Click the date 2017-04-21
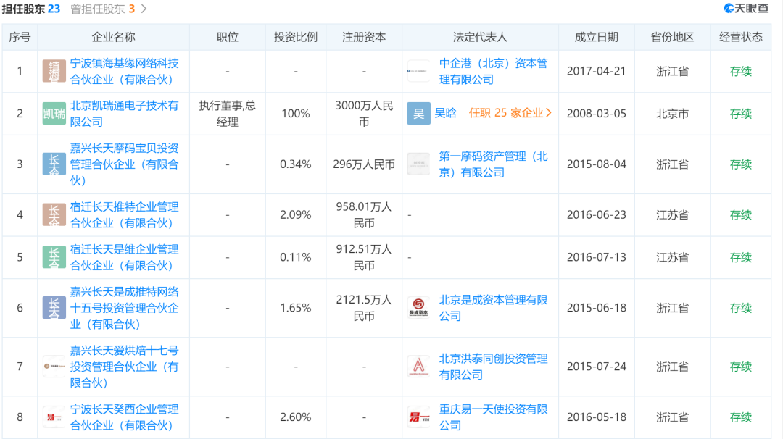This screenshot has height=439, width=783. tap(596, 71)
